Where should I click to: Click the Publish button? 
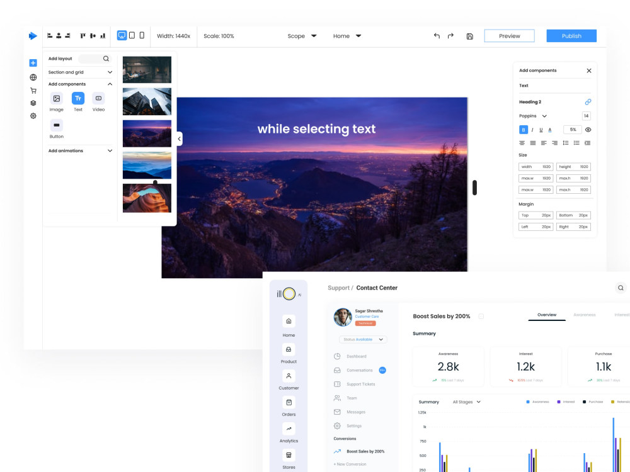coord(571,36)
